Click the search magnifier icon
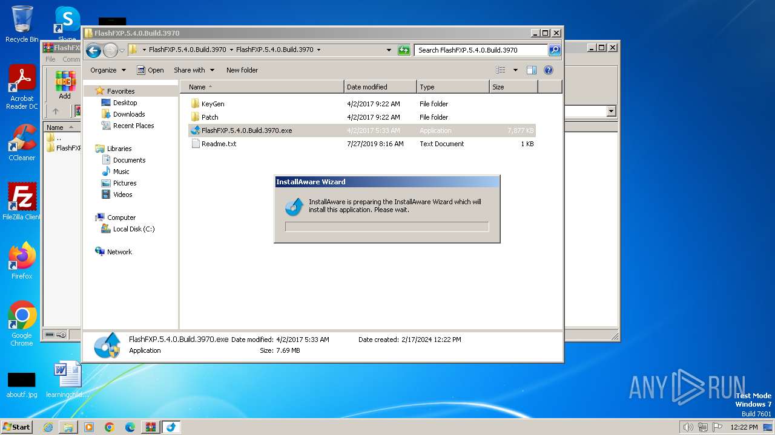The image size is (775, 435). tap(554, 50)
